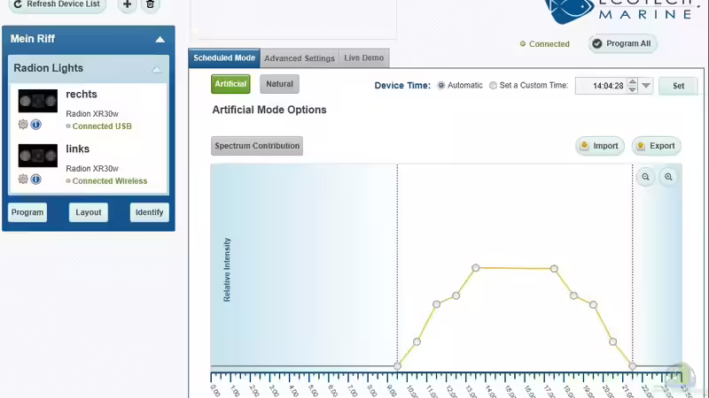
Task: Collapse the Radion Lights section
Action: (157, 69)
